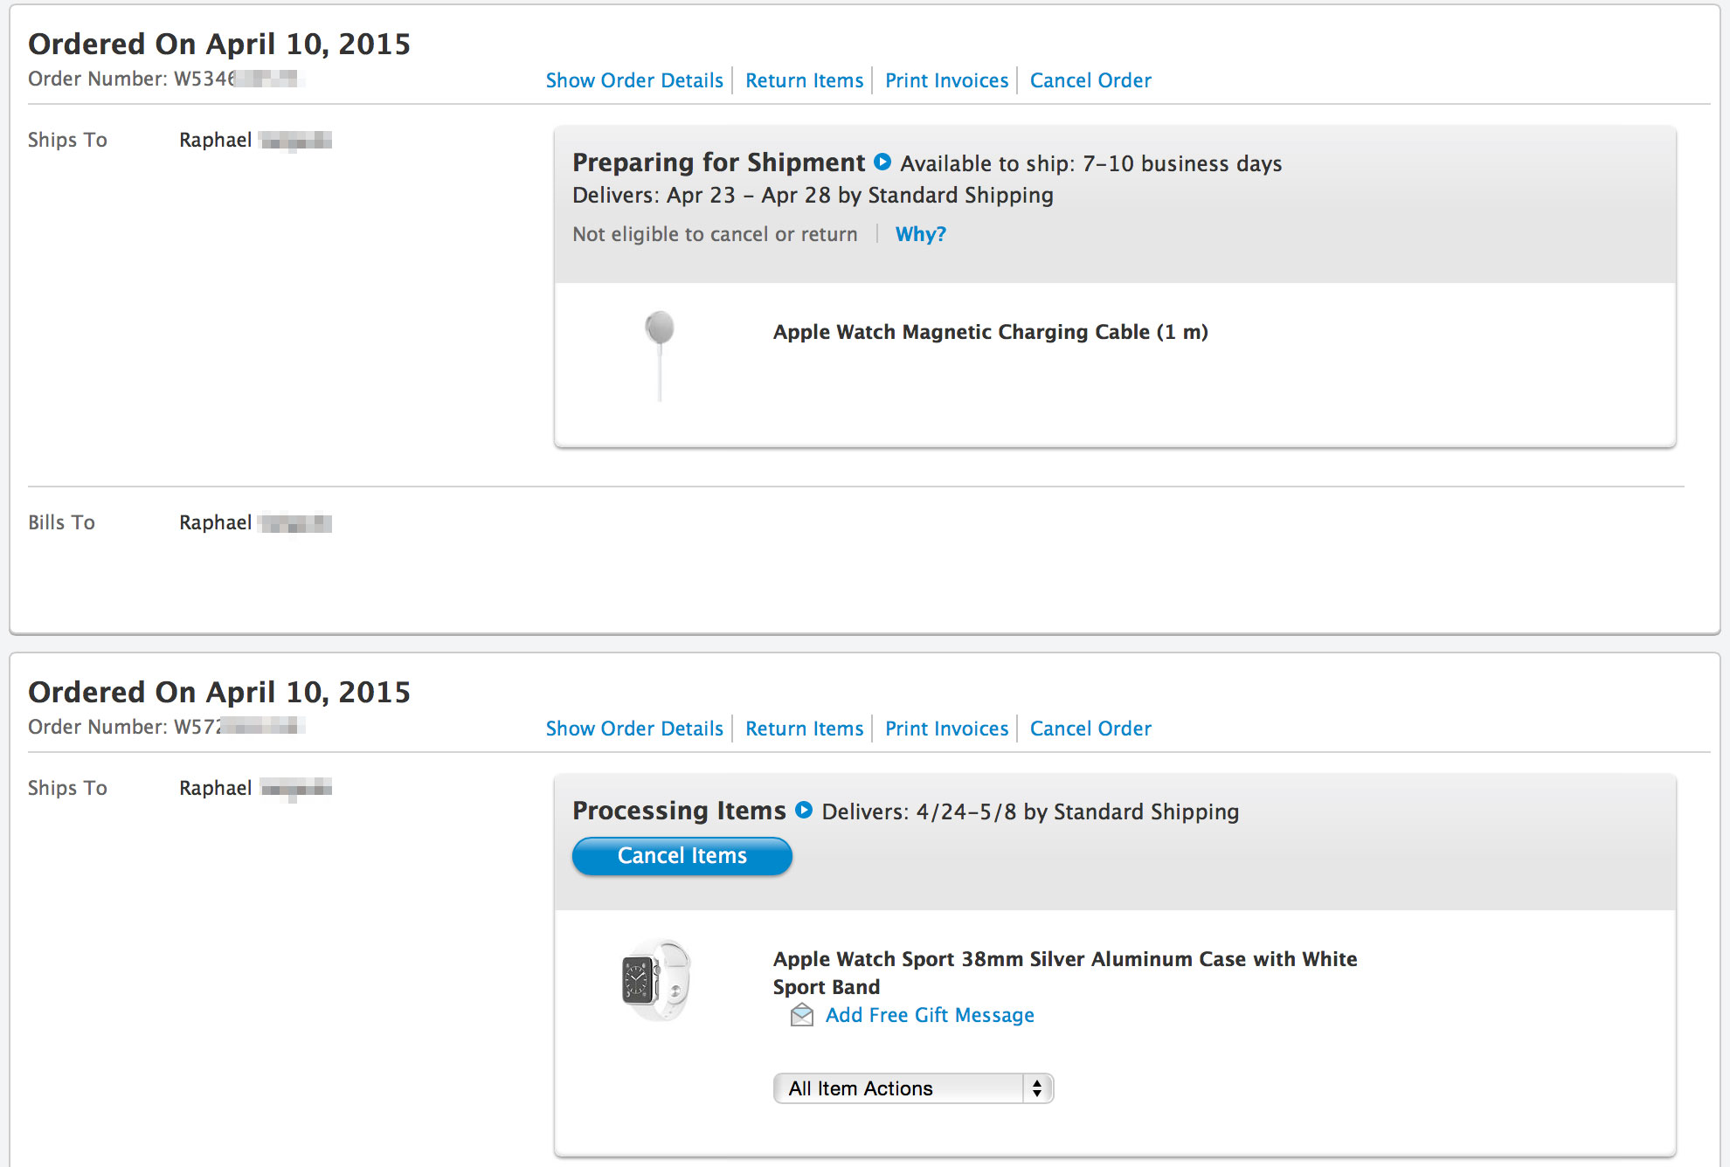Open the Apple Watch Sport product image
Image resolution: width=1730 pixels, height=1167 pixels.
click(656, 980)
